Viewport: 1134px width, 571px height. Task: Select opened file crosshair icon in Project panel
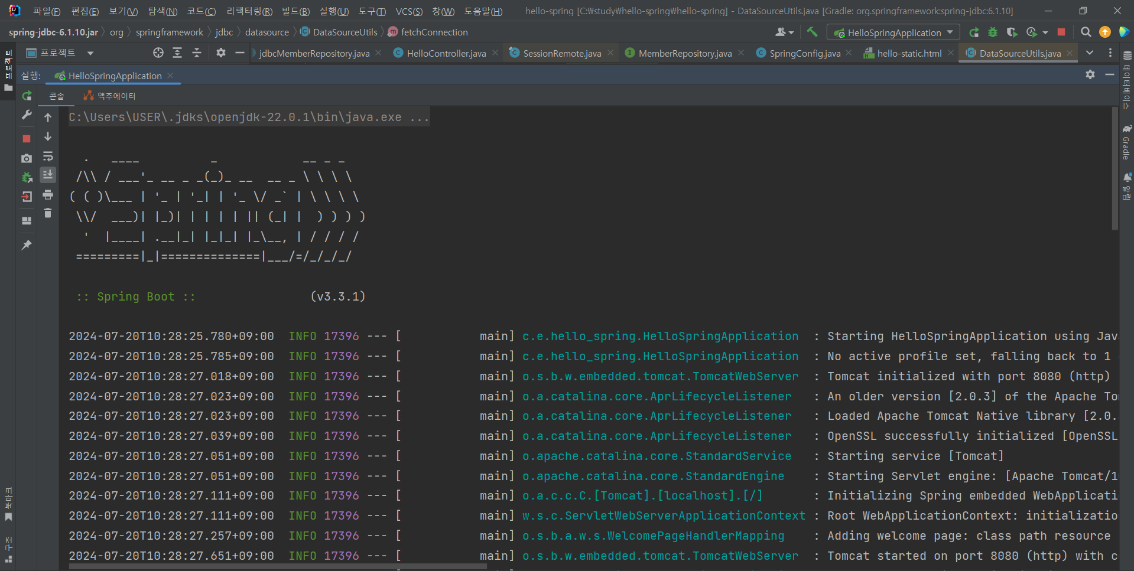pos(158,53)
